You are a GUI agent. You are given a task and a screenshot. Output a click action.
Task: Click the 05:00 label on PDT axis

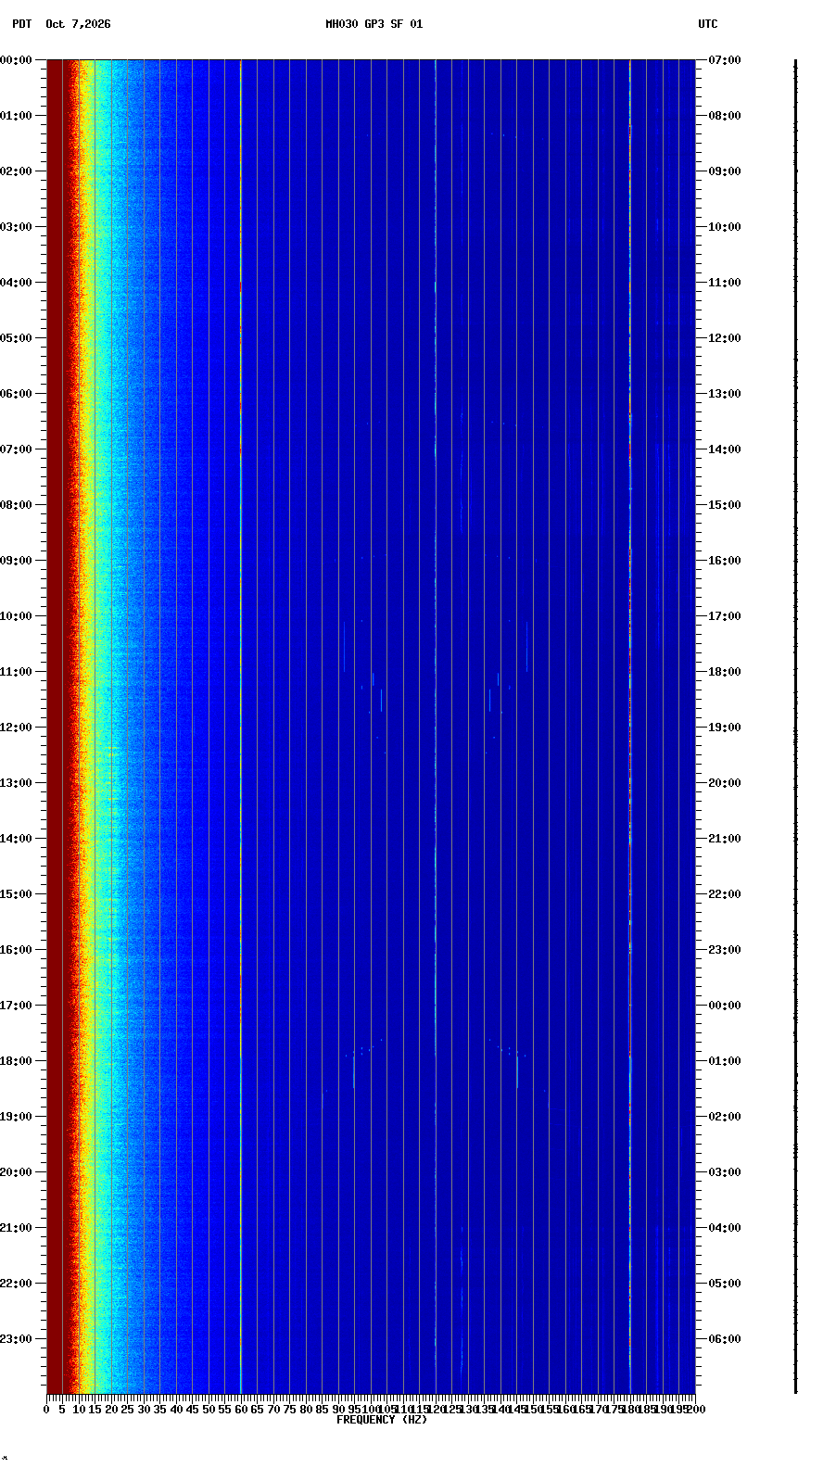(x=16, y=338)
